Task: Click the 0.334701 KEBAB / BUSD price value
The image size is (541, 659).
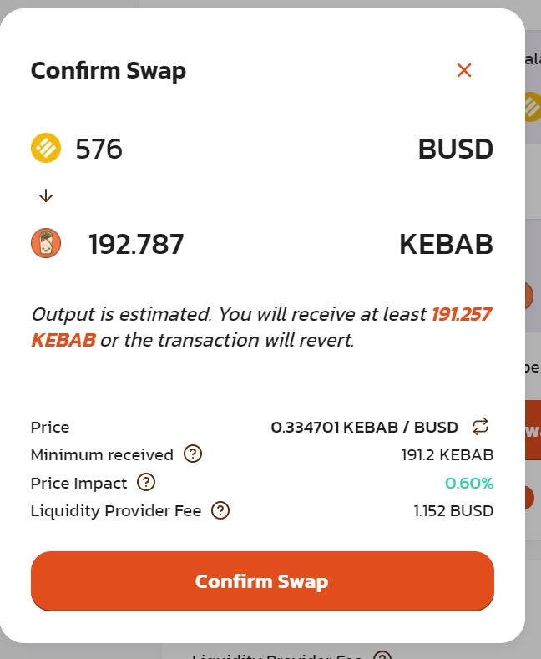Action: pyautogui.click(x=364, y=427)
